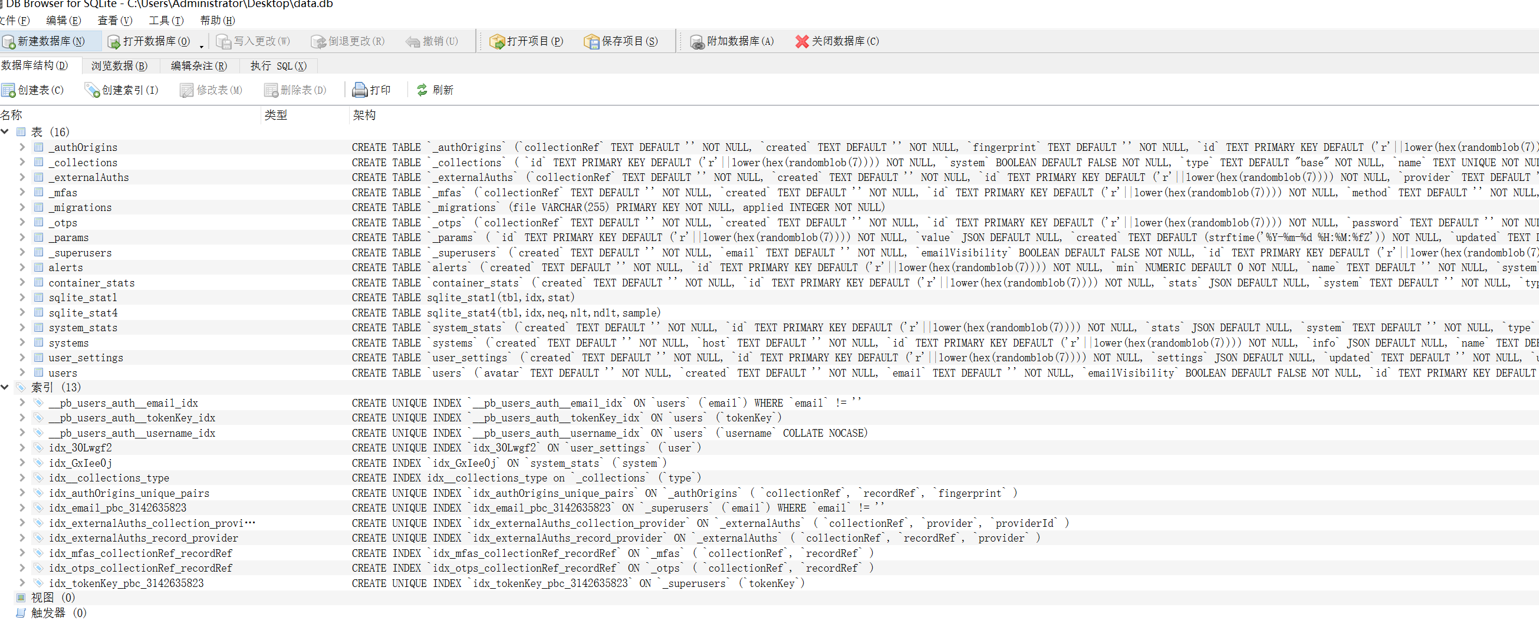Open the dropdown arrow beside Open Database
Image resolution: width=1539 pixels, height=640 pixels.
tap(201, 46)
